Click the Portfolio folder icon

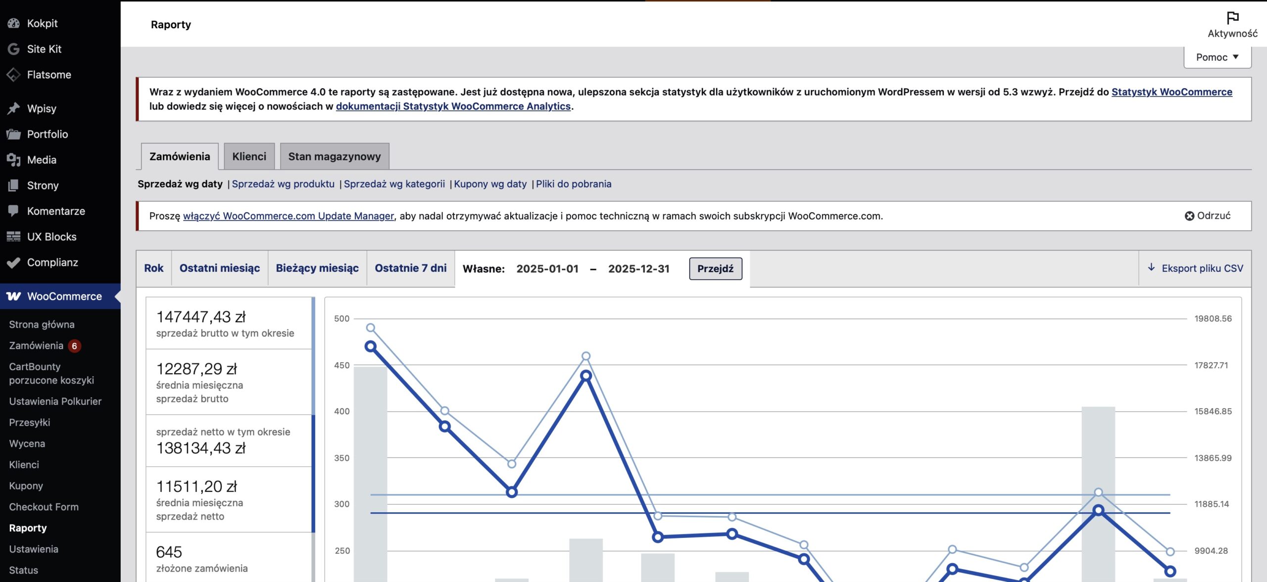13,134
